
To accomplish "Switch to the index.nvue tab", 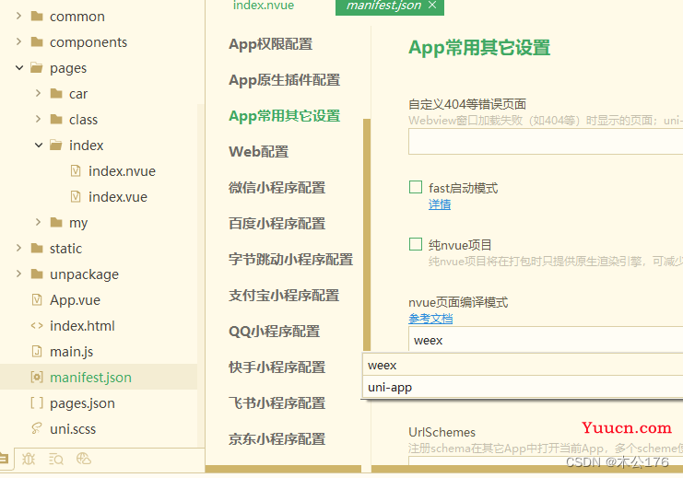I will 264,6.
